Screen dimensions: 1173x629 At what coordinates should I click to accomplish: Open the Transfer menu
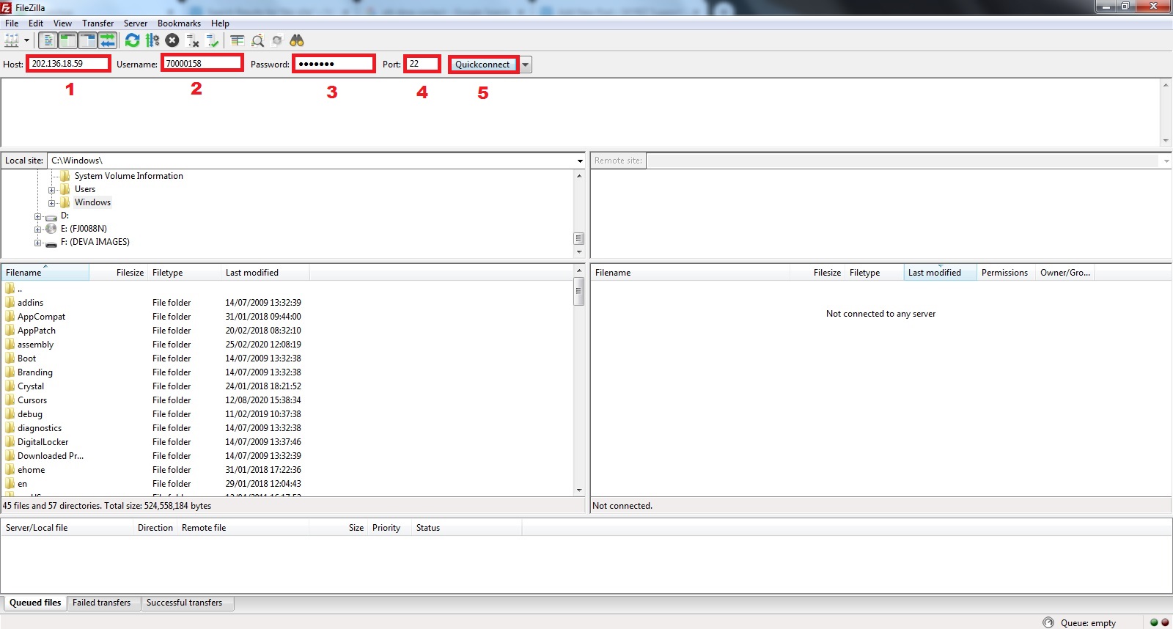tap(98, 23)
